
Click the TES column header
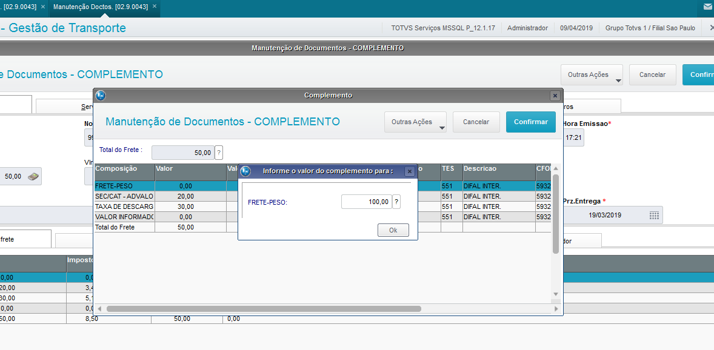coord(452,172)
